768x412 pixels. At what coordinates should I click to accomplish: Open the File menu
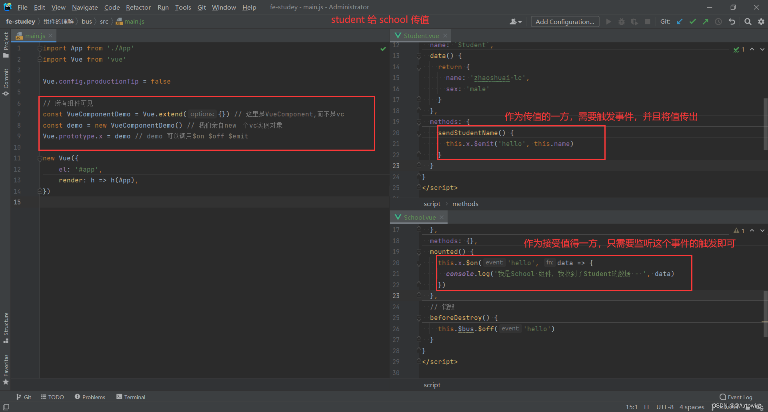22,7
